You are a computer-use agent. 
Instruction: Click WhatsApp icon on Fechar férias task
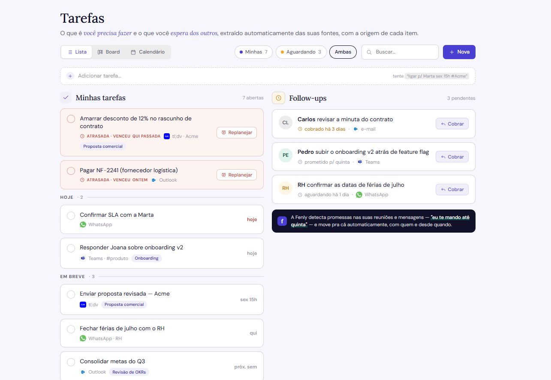pyautogui.click(x=83, y=338)
